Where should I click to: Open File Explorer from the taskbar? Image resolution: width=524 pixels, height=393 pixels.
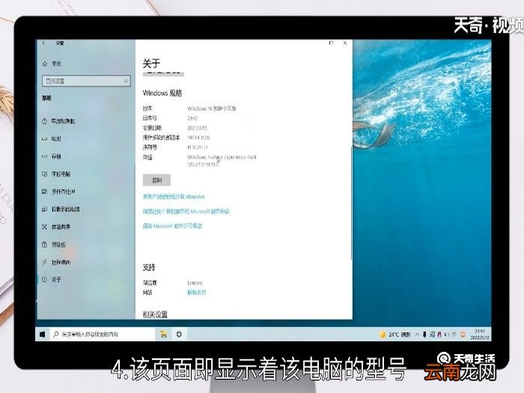coord(163,334)
